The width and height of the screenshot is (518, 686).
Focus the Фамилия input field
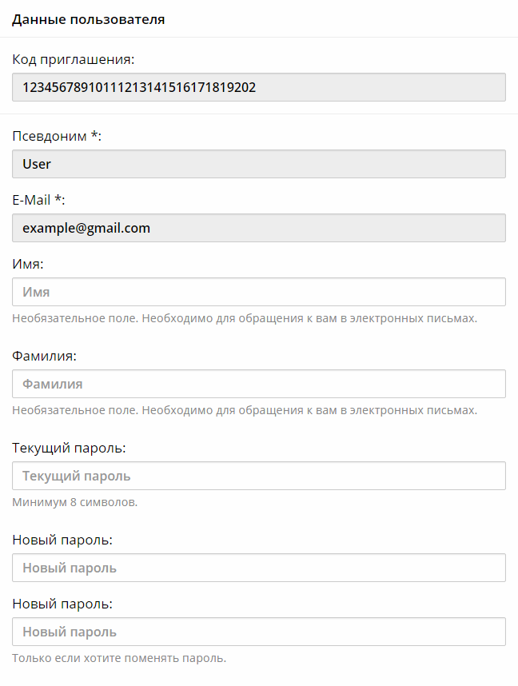pos(259,384)
